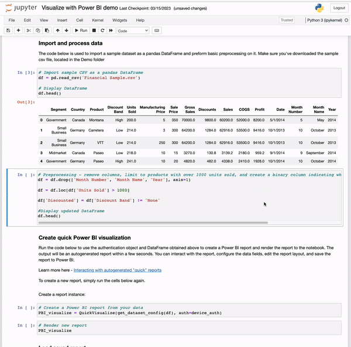Save the notebook with the floppy disk icon

coord(8,30)
